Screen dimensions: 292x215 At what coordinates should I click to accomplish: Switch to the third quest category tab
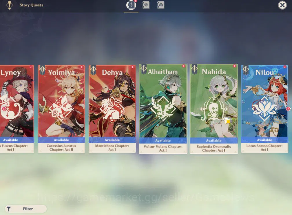160,5
